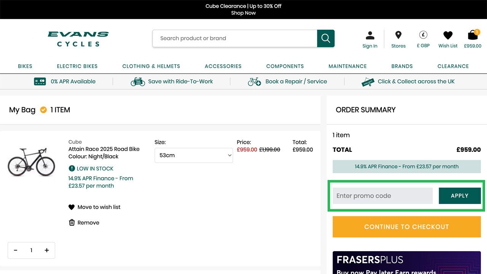Click the Colour: Night/Black text
487x274 pixels.
[x=94, y=156]
